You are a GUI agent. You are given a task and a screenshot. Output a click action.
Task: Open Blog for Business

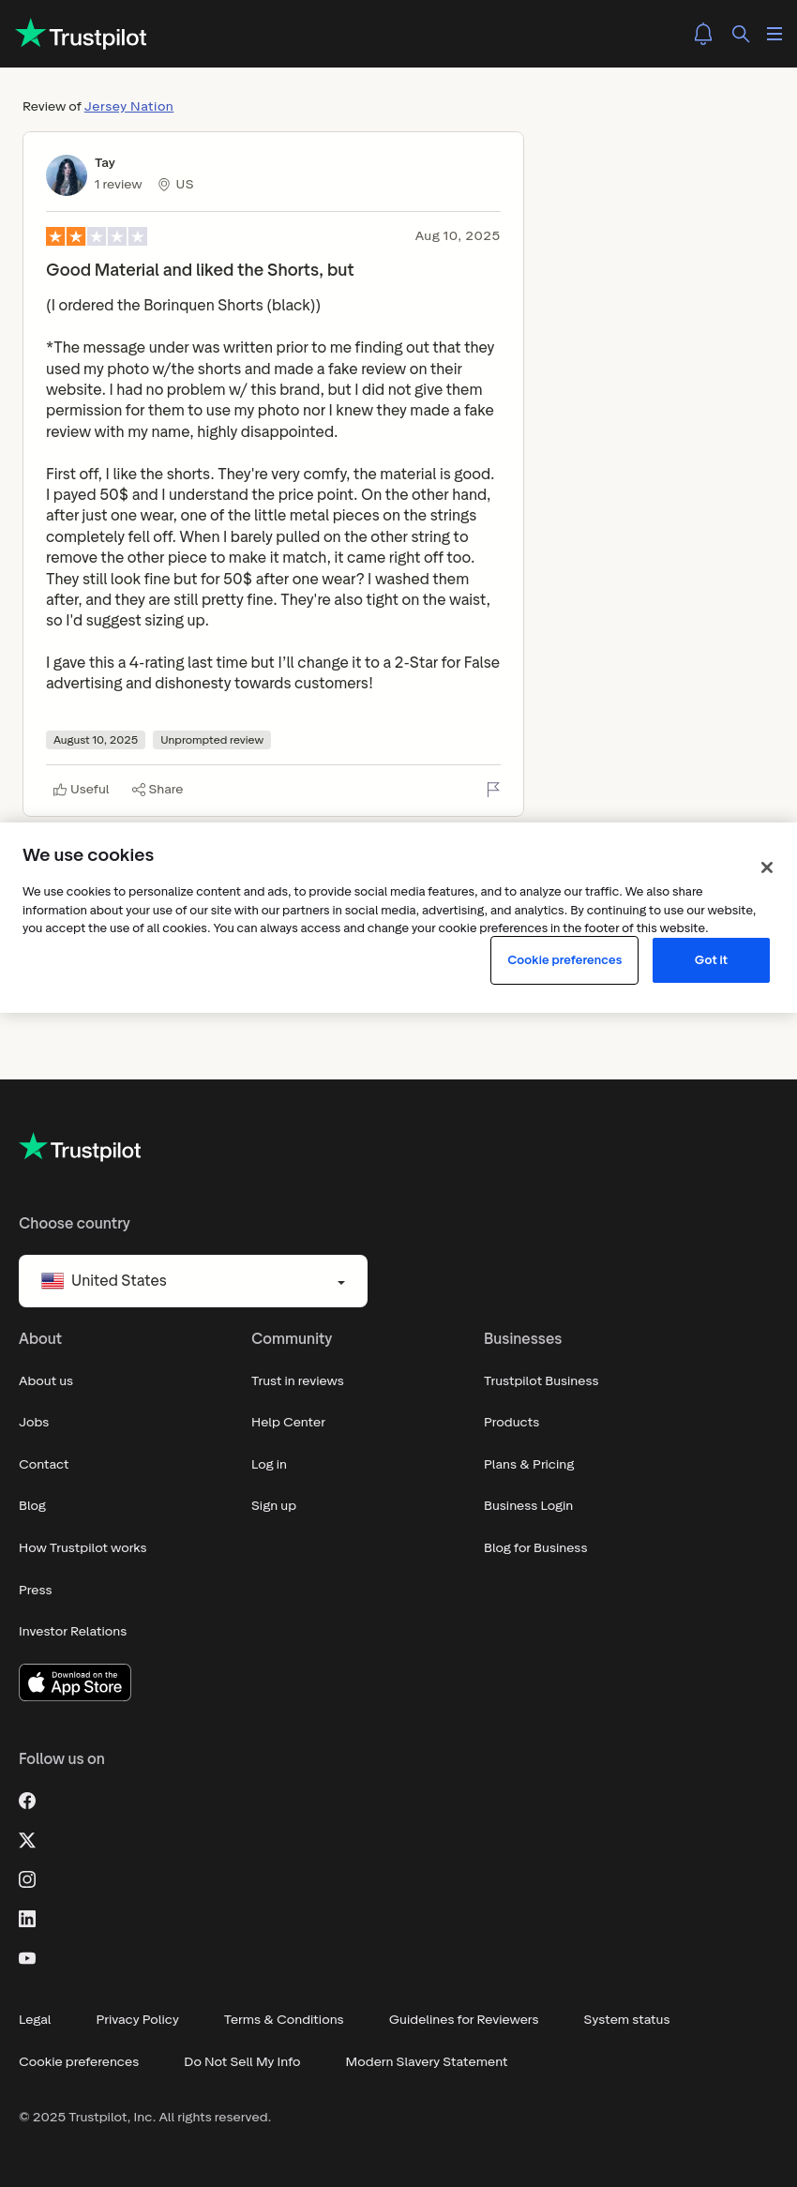(x=535, y=1548)
